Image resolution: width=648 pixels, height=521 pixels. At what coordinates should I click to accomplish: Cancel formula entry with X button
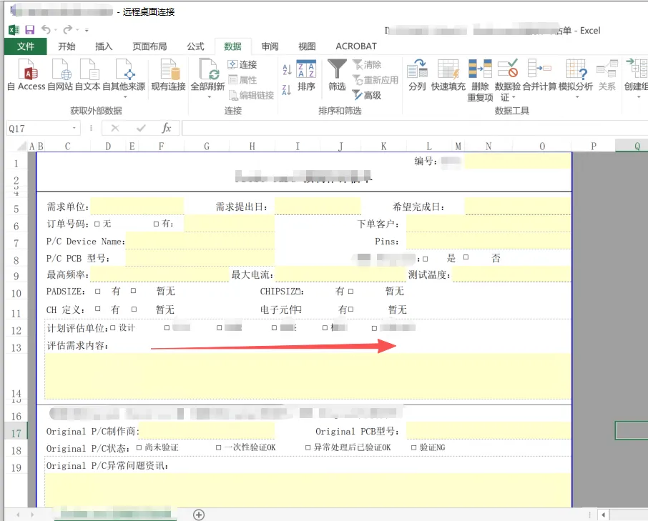pos(115,129)
